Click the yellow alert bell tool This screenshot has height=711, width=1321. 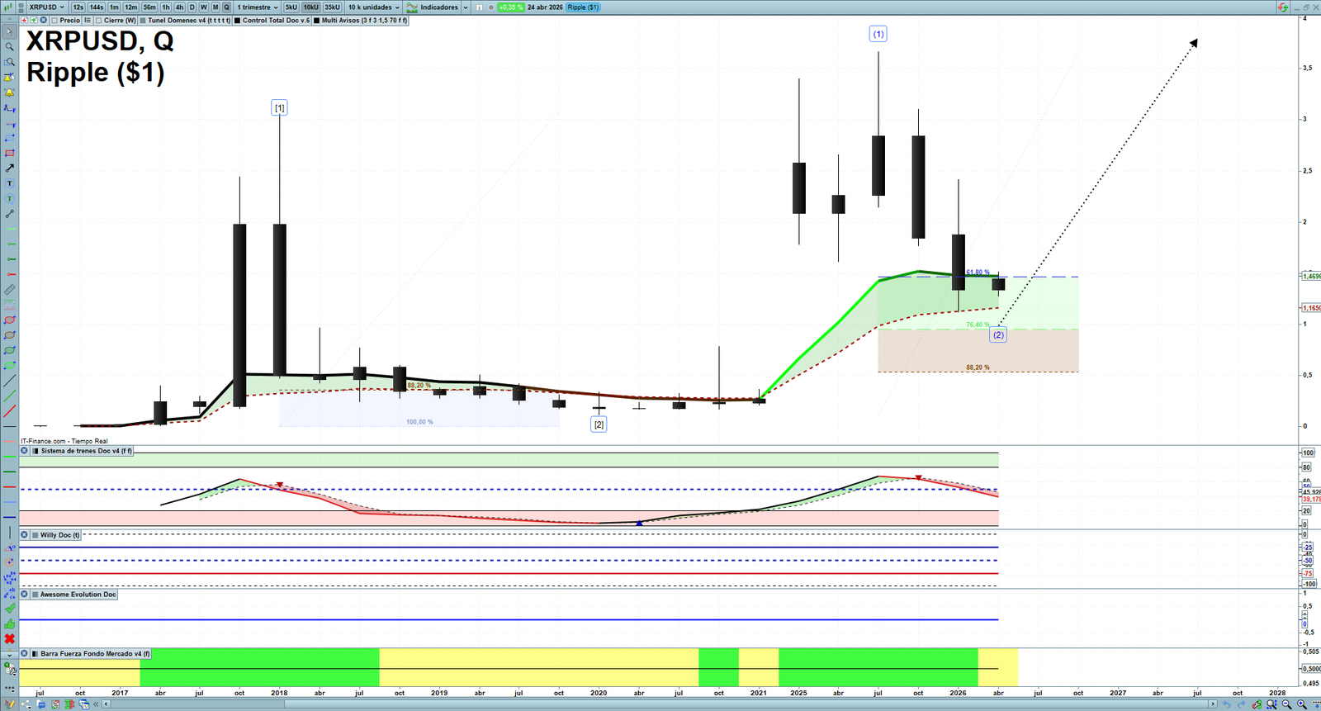[9, 92]
